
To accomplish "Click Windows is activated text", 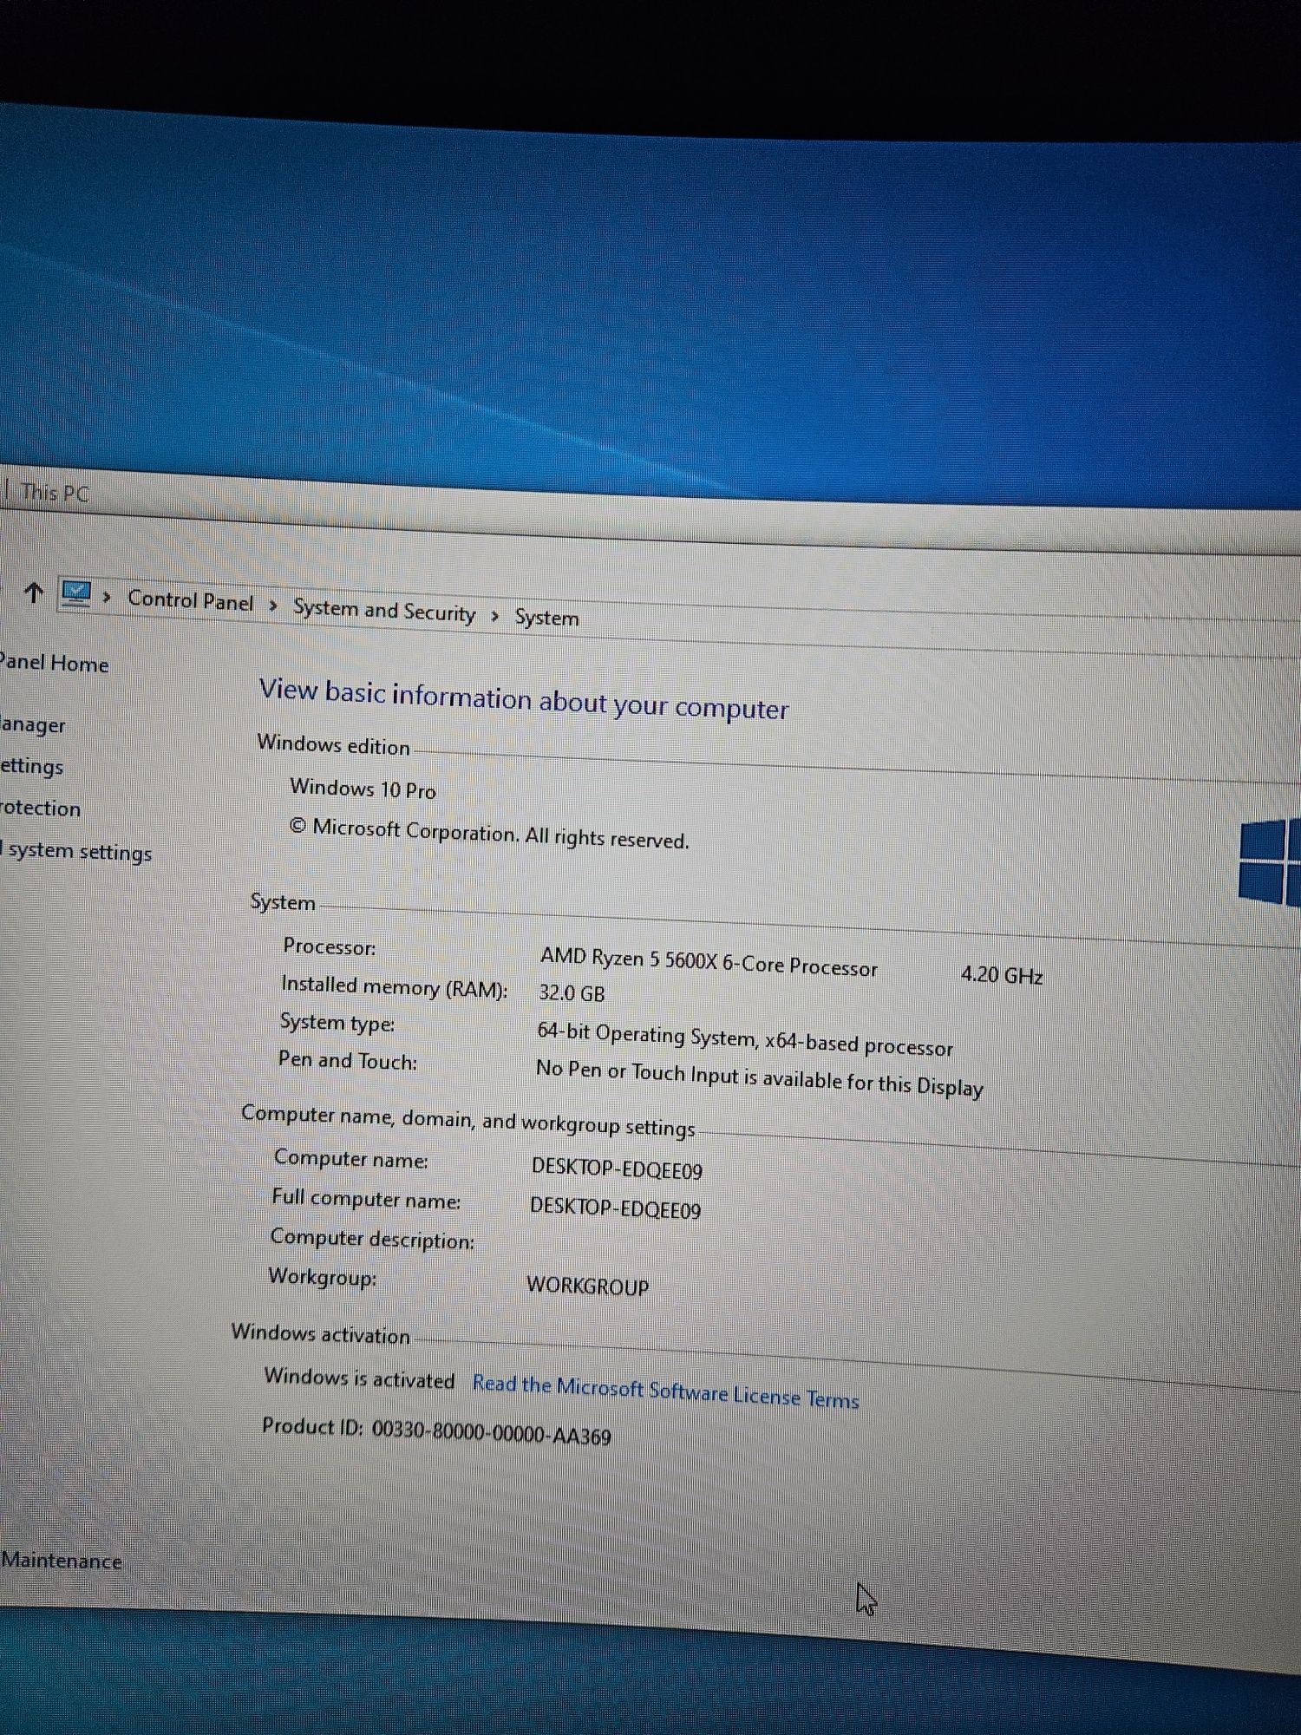I will coord(359,1378).
